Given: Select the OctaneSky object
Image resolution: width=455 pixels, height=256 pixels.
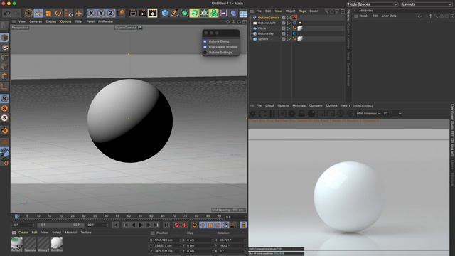Looking at the screenshot, I should coord(265,33).
